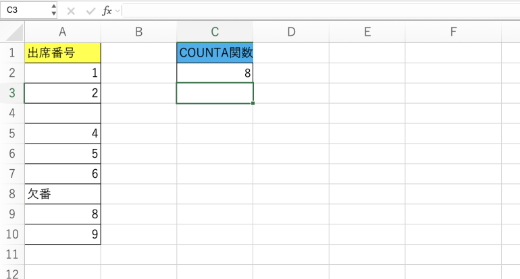Click inside the formula bar input area

click(317, 11)
